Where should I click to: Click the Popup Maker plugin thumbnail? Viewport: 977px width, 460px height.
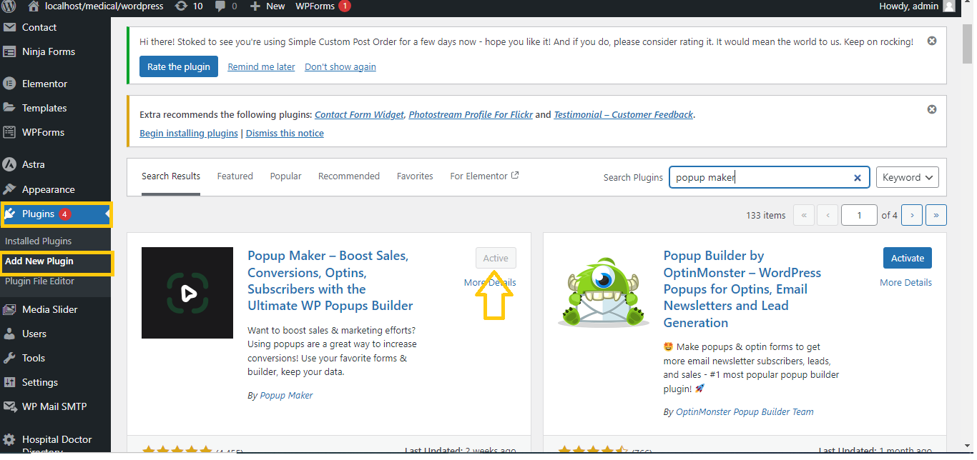tap(187, 293)
